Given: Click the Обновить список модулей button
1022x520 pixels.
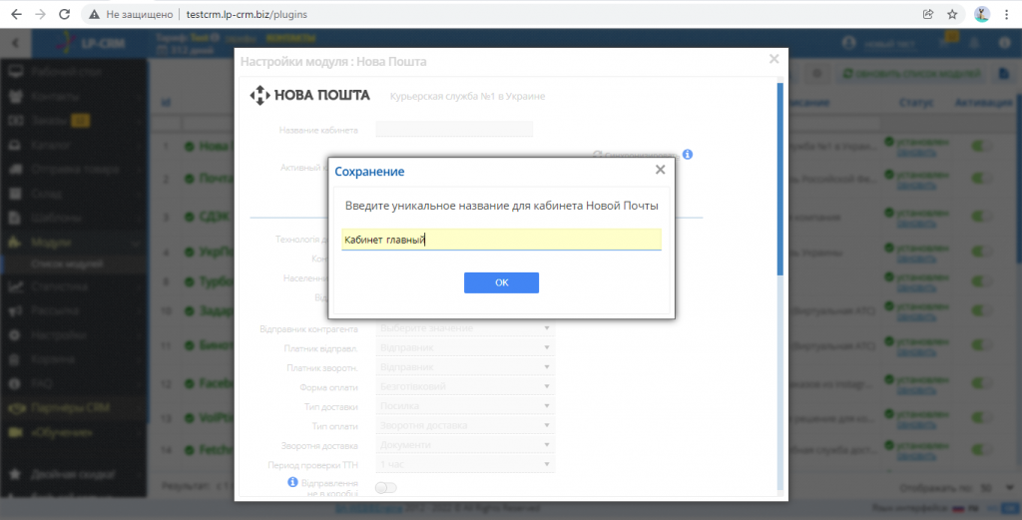Looking at the screenshot, I should [911, 74].
